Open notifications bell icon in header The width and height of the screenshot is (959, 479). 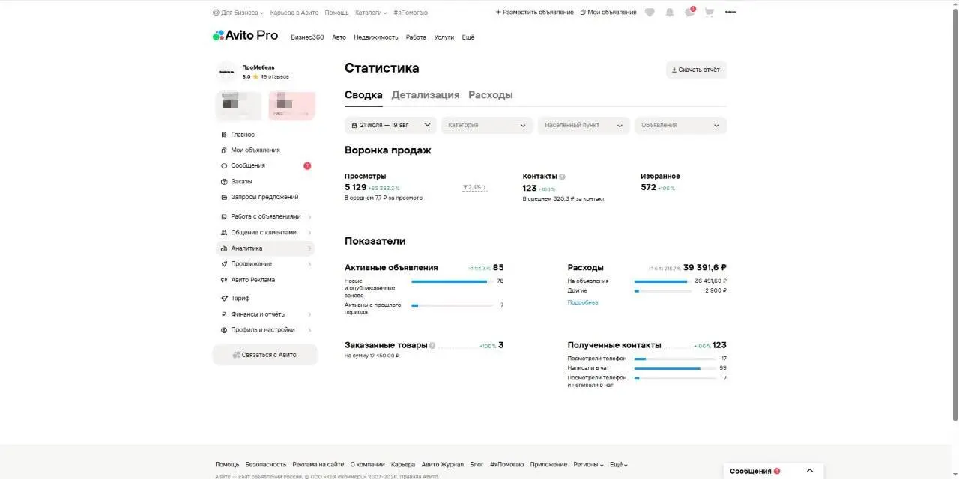point(669,13)
